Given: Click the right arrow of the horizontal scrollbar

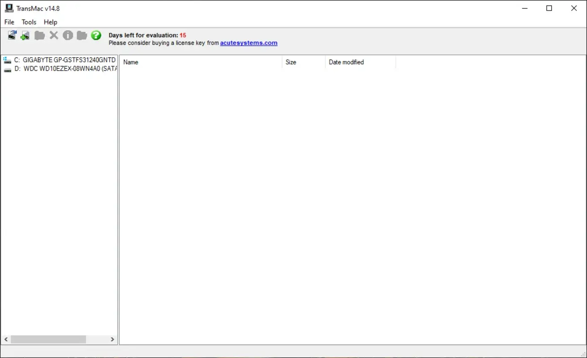Looking at the screenshot, I should point(112,339).
